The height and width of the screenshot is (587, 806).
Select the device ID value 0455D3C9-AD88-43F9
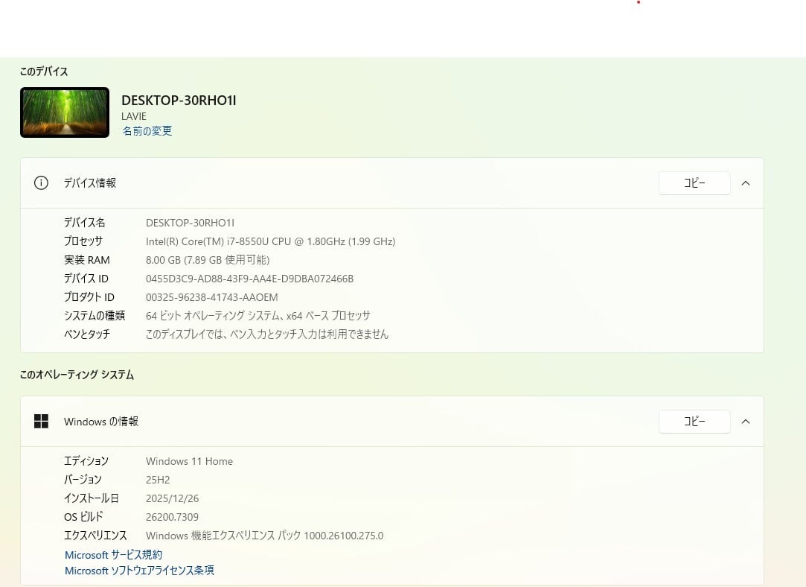(249, 279)
